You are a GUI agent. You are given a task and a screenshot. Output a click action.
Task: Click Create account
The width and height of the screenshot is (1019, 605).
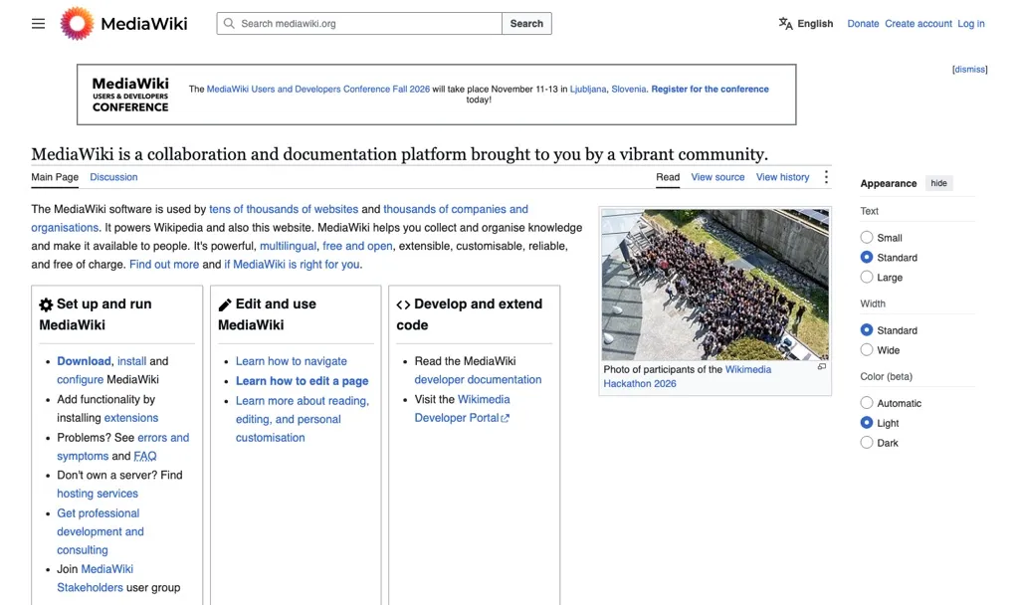[918, 24]
